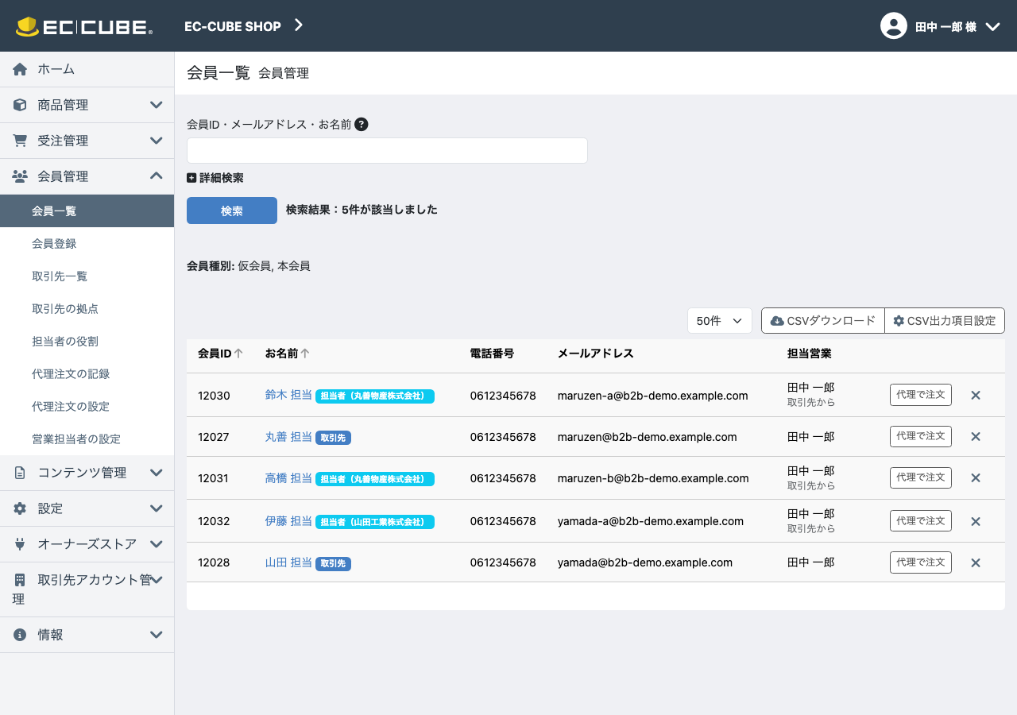Viewport: 1017px width, 715px height.
Task: Open CSV出力項目設定
Action: point(945,321)
